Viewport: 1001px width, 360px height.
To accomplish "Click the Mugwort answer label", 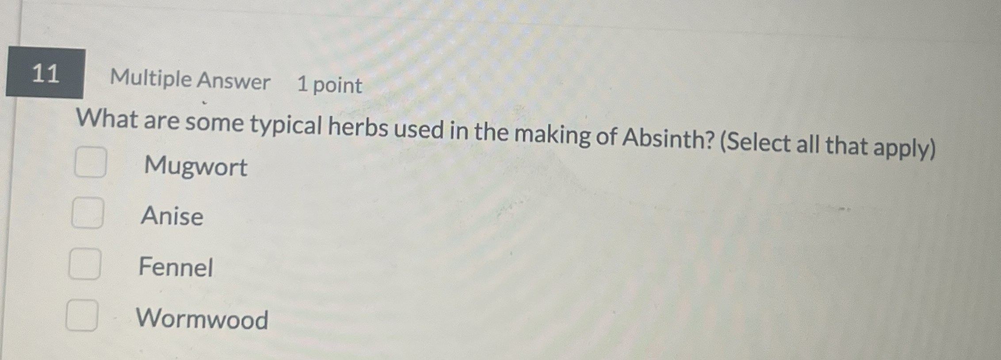I will tap(195, 167).
